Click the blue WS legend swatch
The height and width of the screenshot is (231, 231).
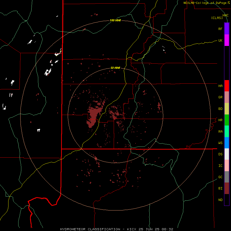pos(227,143)
